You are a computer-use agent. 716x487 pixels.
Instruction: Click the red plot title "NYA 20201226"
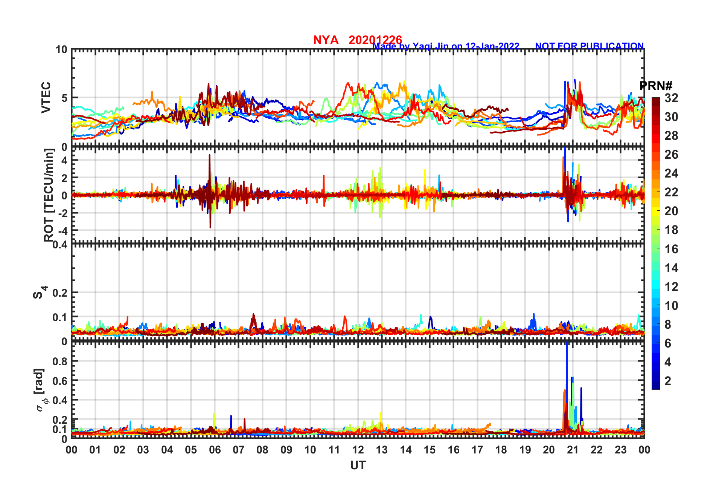[358, 40]
